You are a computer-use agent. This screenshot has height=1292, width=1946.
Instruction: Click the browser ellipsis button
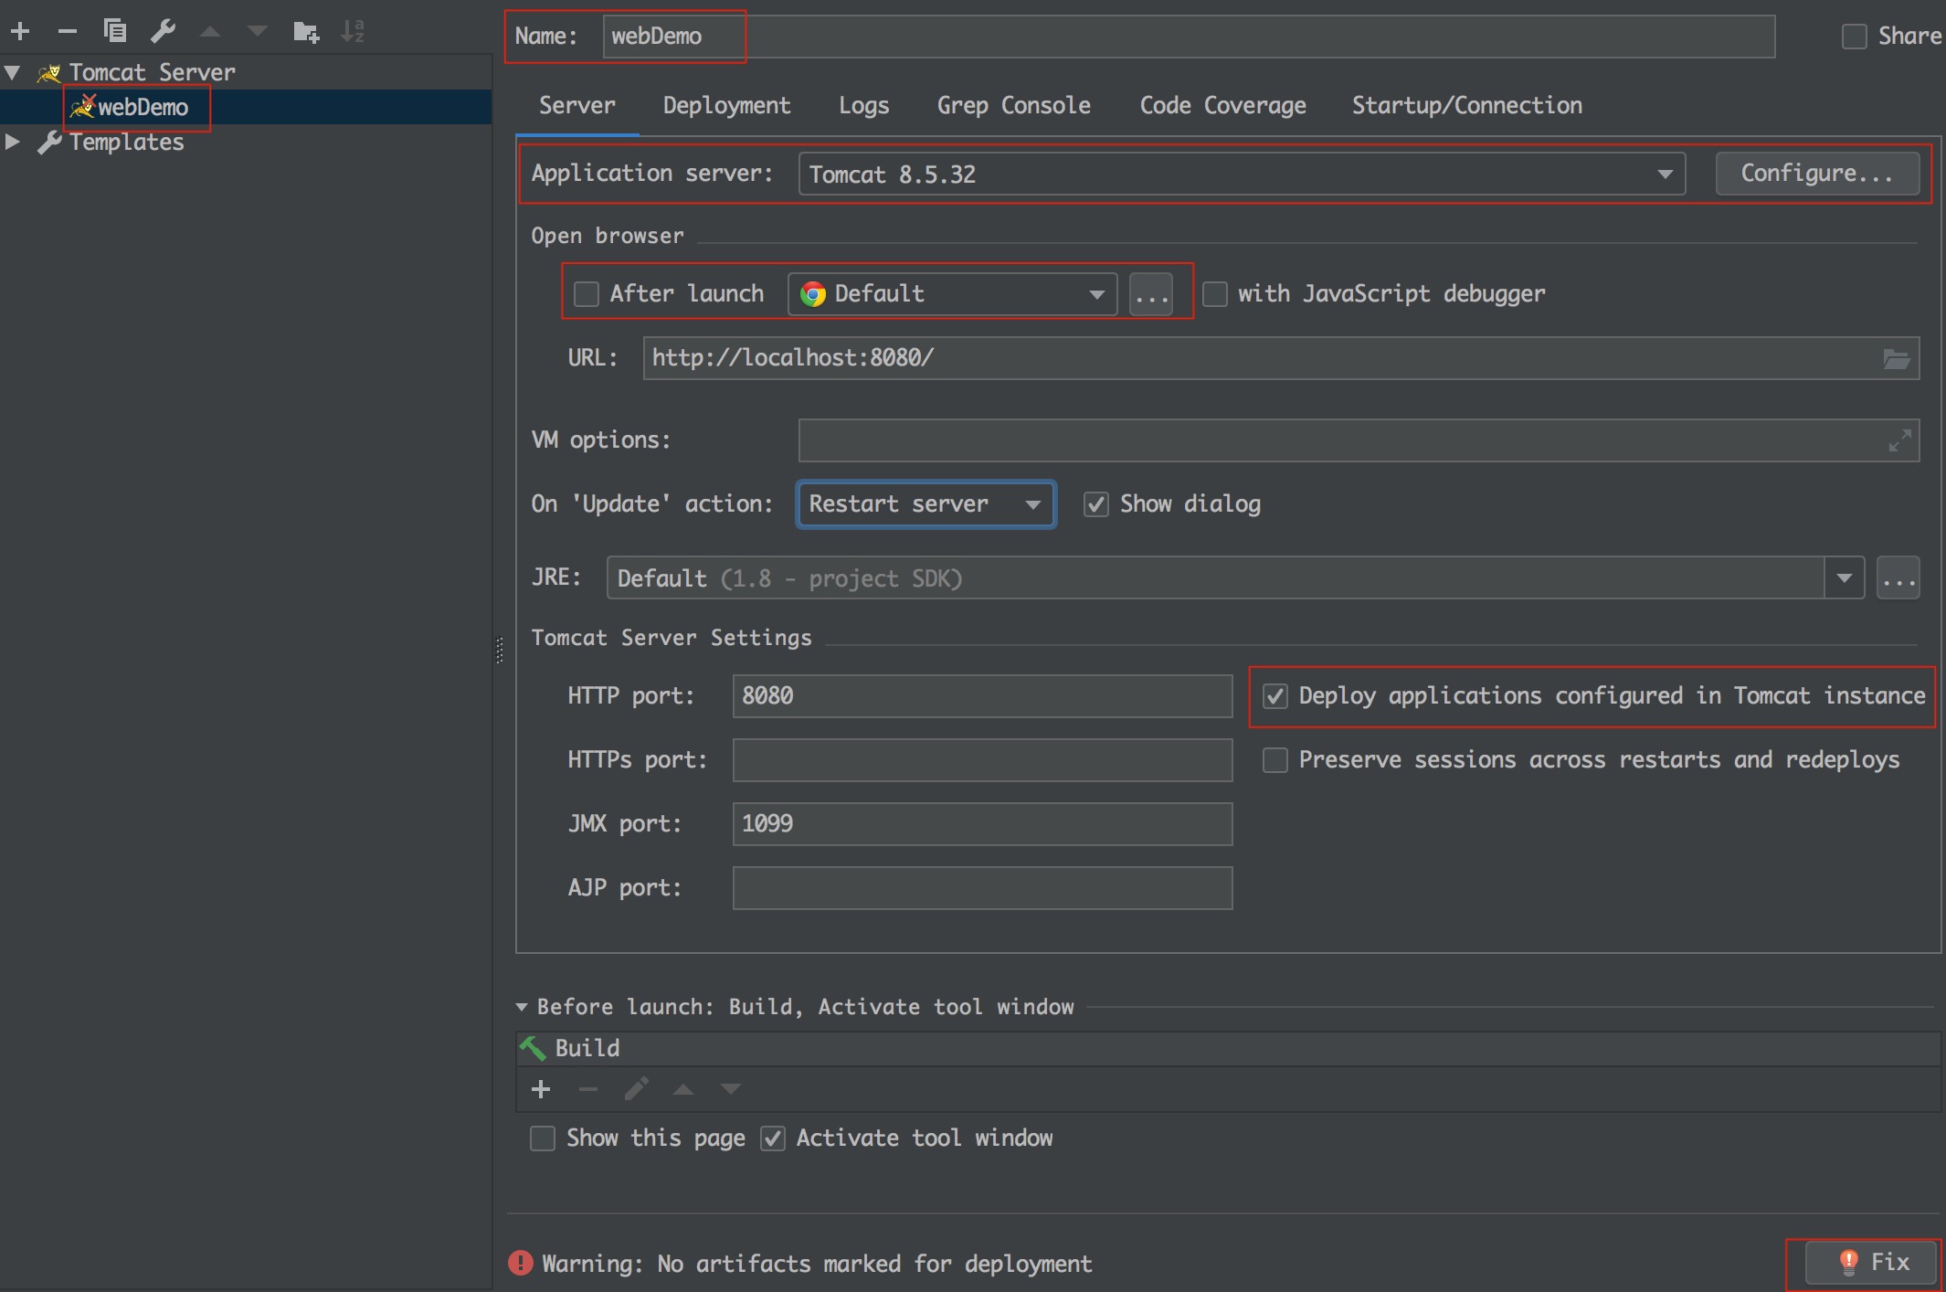tap(1150, 294)
